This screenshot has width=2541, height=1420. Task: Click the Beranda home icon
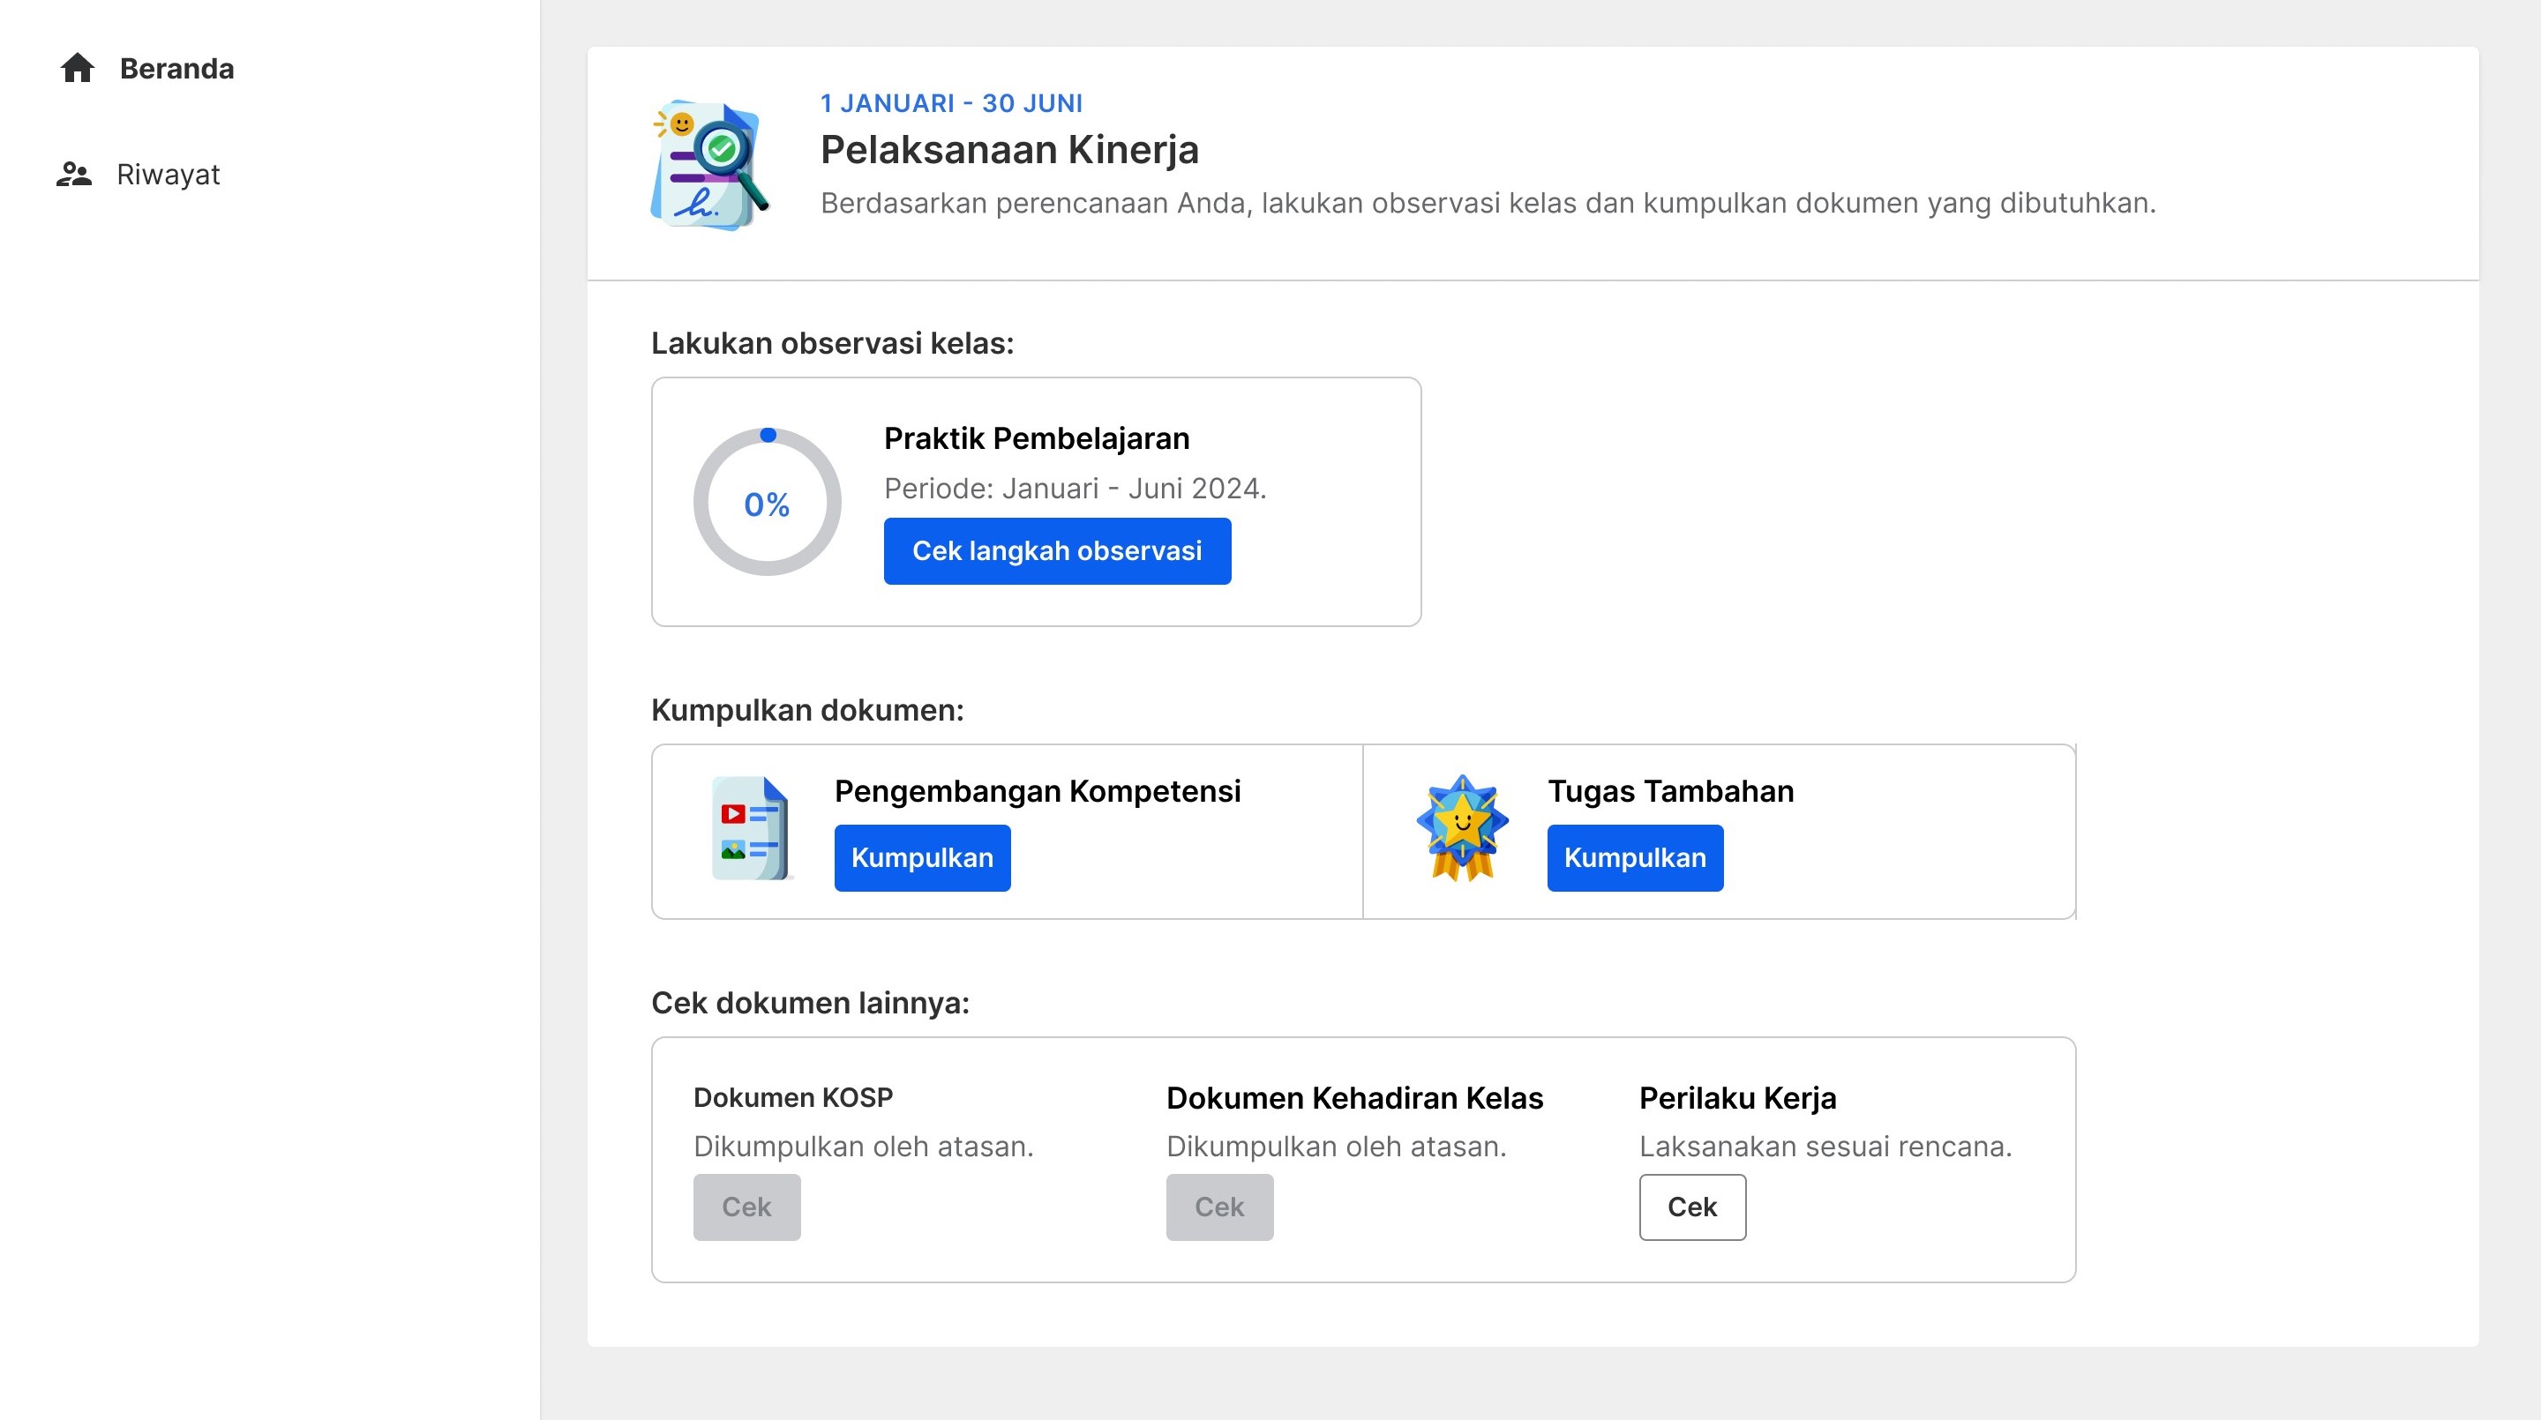77,68
